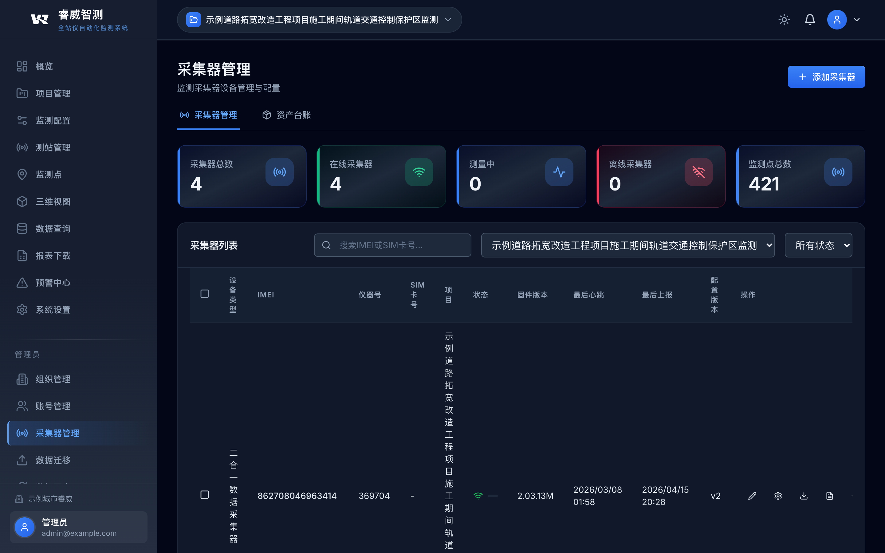Click the IMEI/SIM search input field
Image resolution: width=885 pixels, height=553 pixels.
tap(392, 245)
